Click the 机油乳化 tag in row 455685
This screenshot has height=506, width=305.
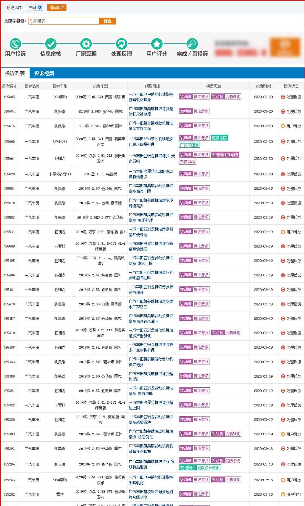tap(233, 97)
